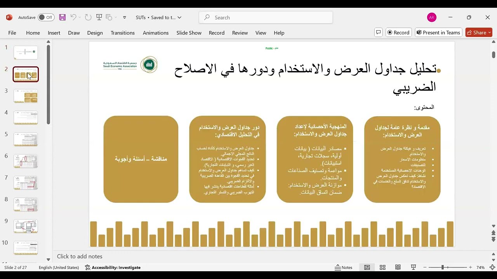This screenshot has height=279, width=497.
Task: Open Customize Quick Access Toolbar menu
Action: (125, 17)
